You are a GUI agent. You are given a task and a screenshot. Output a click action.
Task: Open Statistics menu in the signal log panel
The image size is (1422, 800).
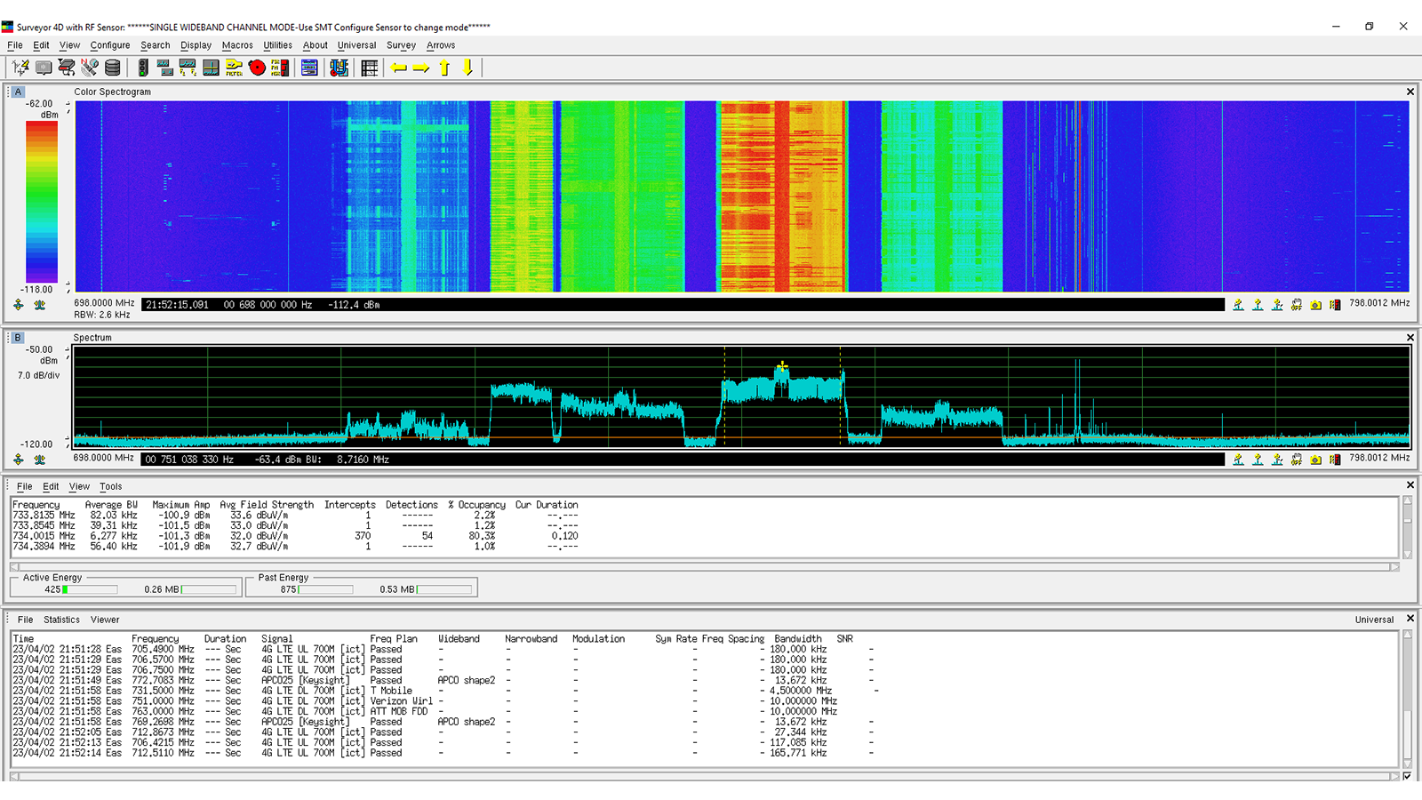61,620
